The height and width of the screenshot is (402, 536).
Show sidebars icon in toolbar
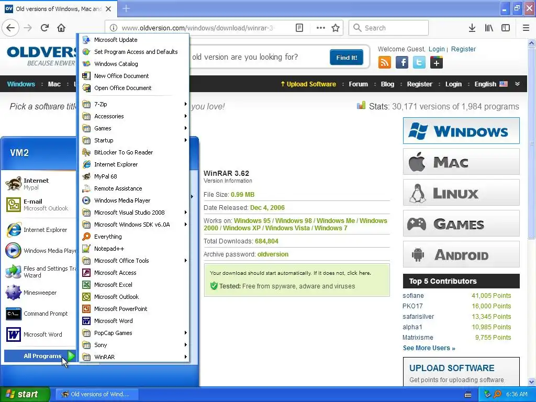(x=506, y=28)
